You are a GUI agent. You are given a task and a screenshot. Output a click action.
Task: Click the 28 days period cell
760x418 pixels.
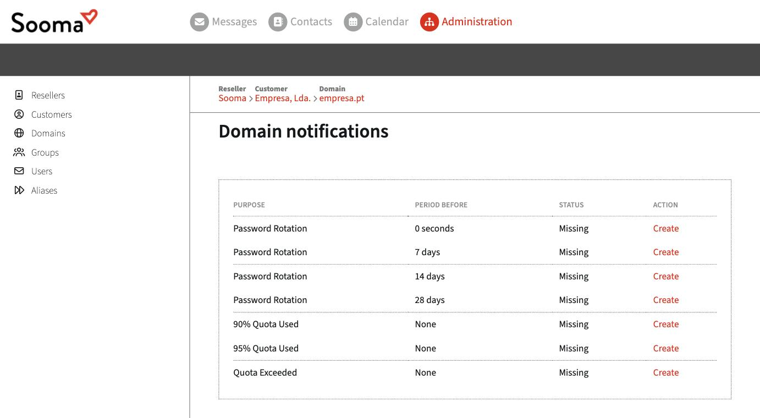(x=429, y=300)
